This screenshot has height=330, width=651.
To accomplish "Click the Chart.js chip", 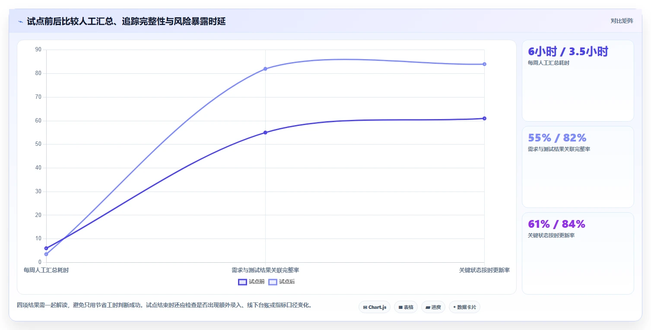I will pyautogui.click(x=375, y=307).
